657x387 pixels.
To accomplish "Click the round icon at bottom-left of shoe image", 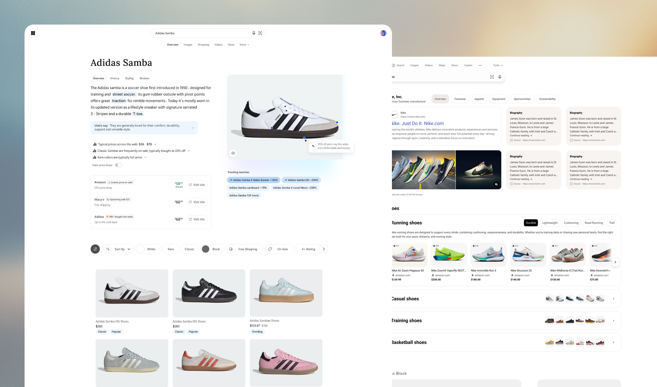I will 233,153.
